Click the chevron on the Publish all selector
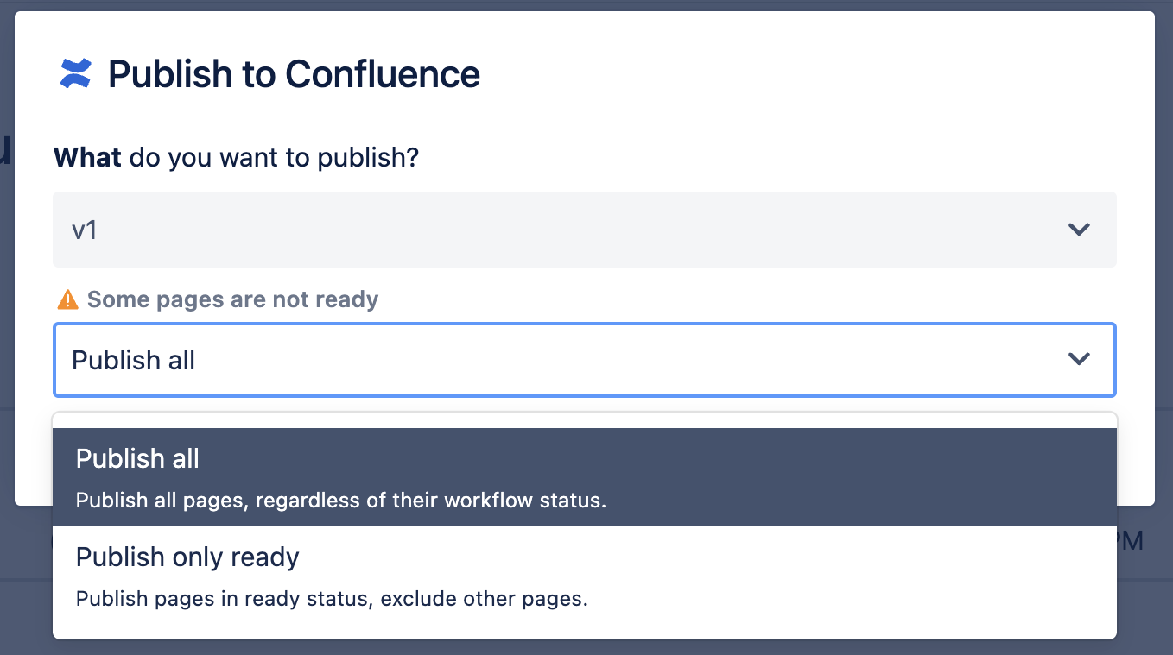The height and width of the screenshot is (655, 1173). point(1077,360)
